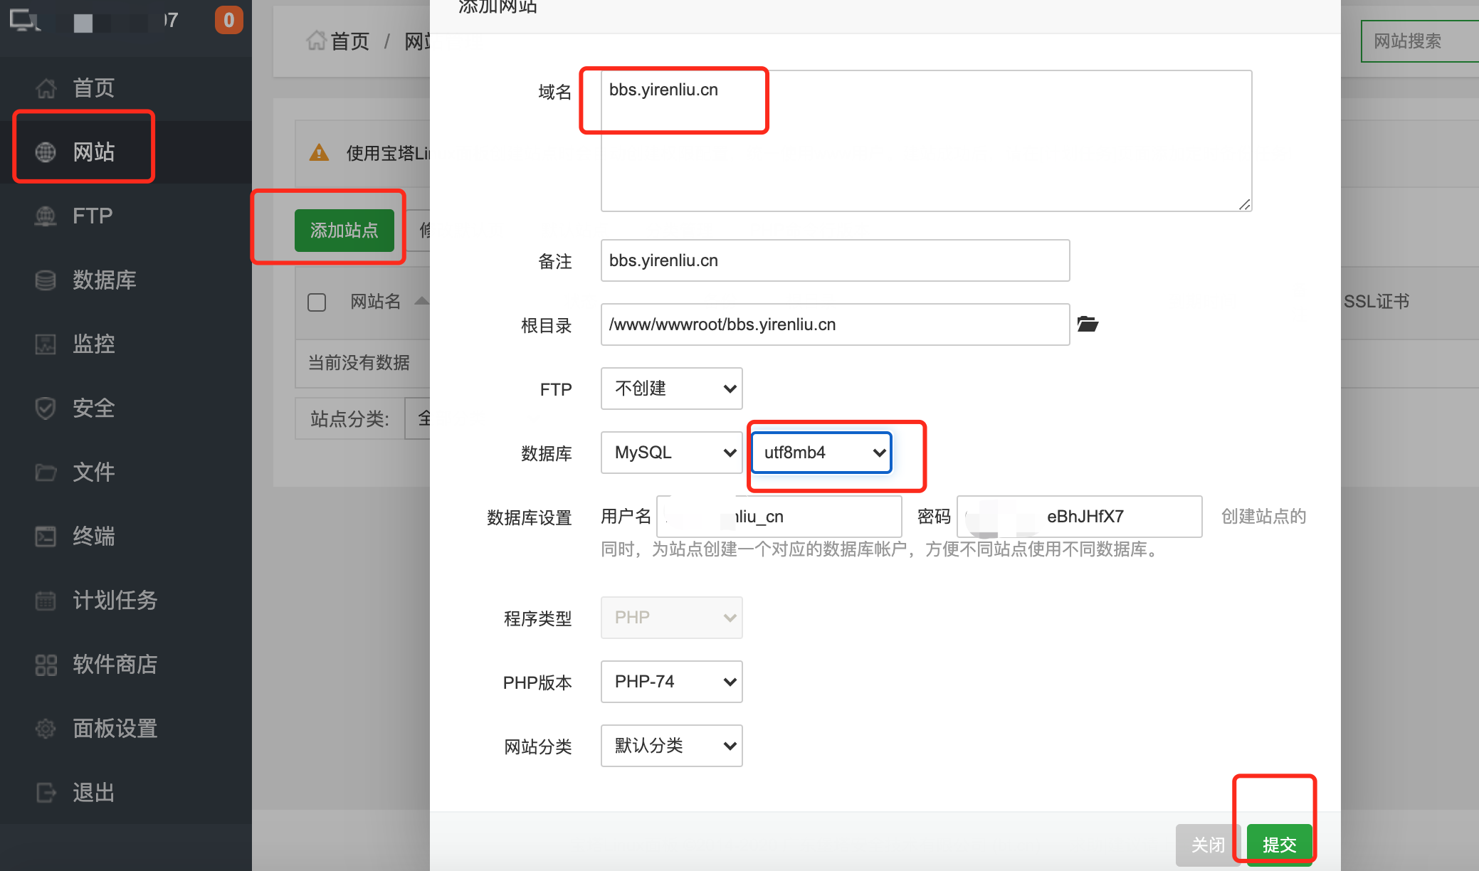Click the terminal icon beside 终端

point(46,536)
